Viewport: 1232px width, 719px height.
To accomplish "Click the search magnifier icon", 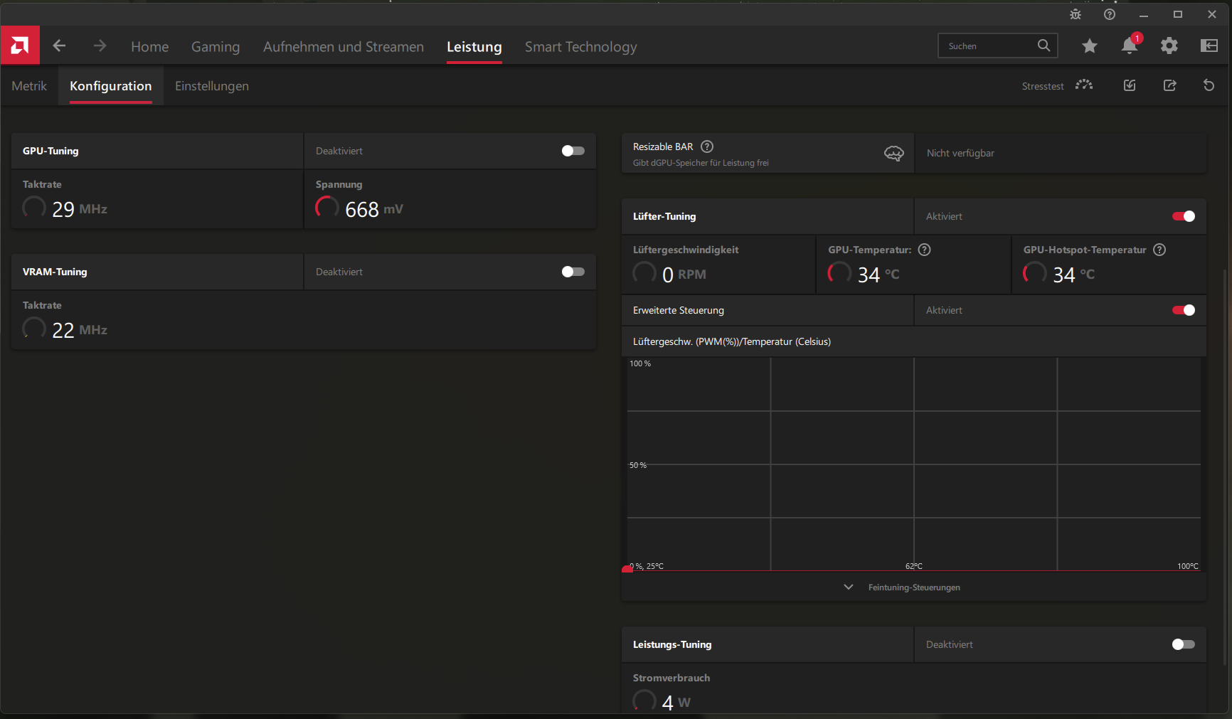I will coord(1044,46).
